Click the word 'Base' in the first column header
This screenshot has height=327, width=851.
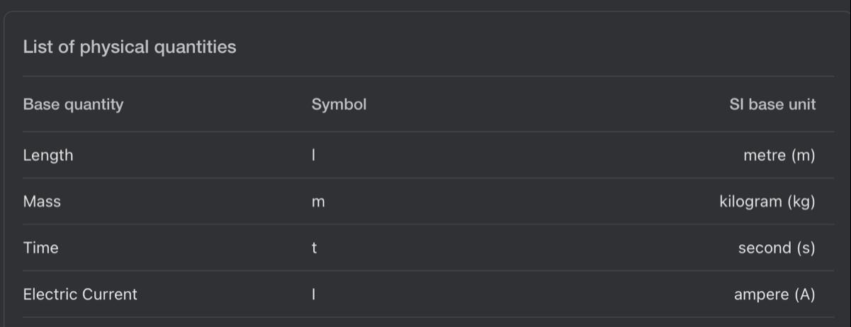[x=42, y=105]
